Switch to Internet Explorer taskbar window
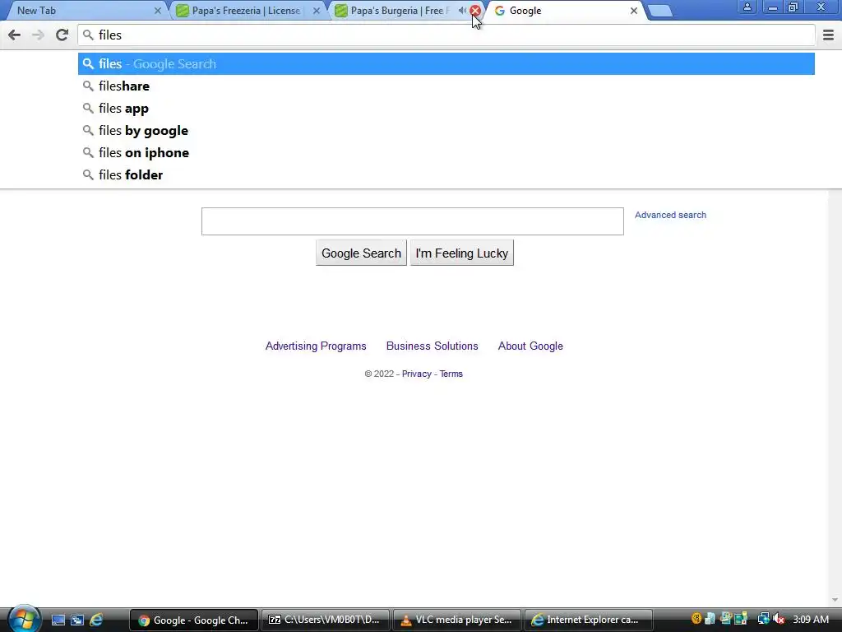 tap(589, 620)
